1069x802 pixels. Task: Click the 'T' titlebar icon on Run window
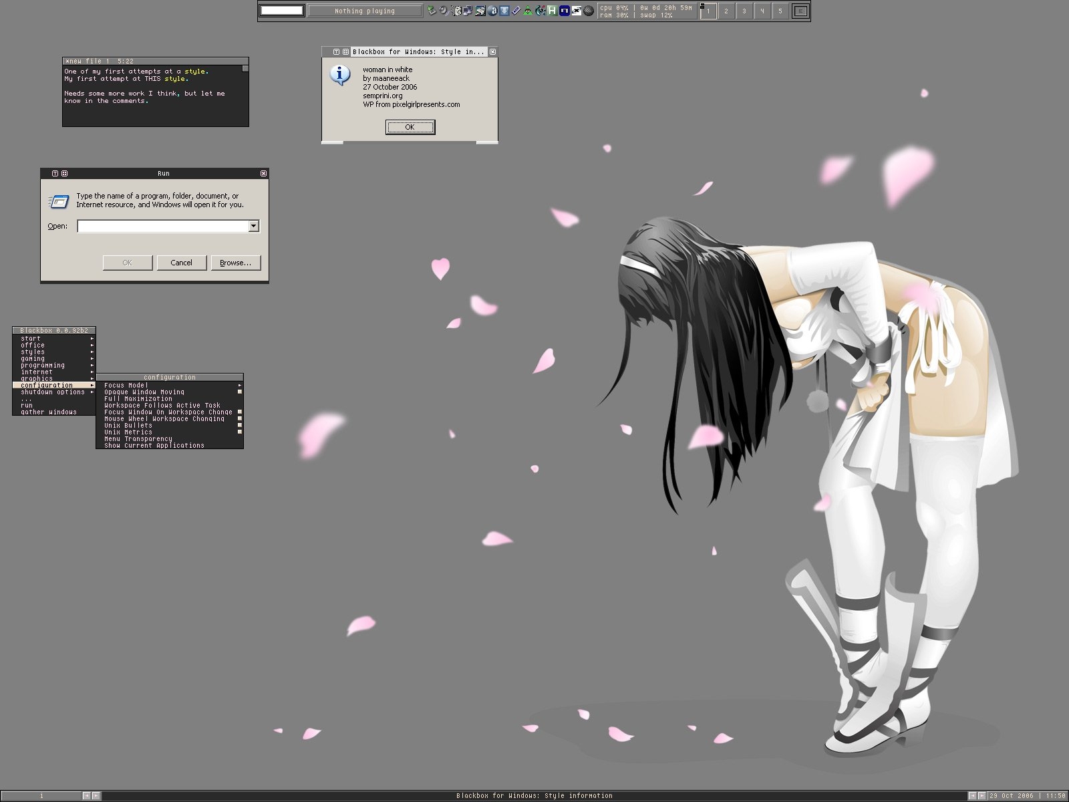pos(55,173)
